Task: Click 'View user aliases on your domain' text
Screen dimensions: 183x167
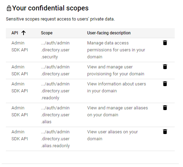Action: [112, 135]
